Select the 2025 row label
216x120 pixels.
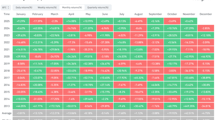click(7, 21)
